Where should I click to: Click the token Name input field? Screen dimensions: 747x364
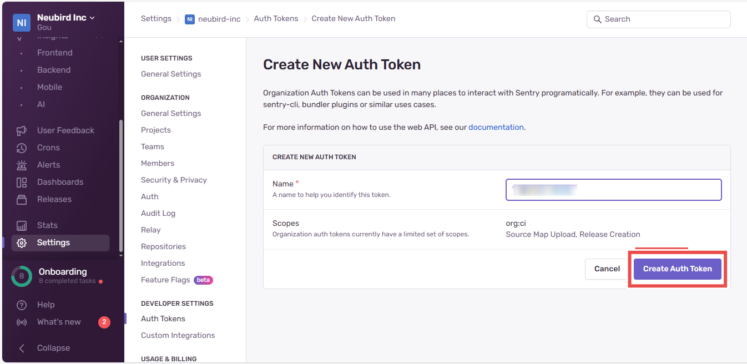coord(613,189)
